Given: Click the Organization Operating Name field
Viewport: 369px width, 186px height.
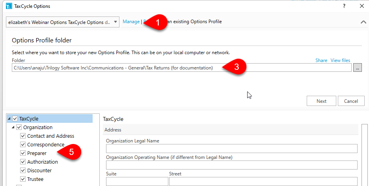Looking at the screenshot, I should click(x=231, y=165).
